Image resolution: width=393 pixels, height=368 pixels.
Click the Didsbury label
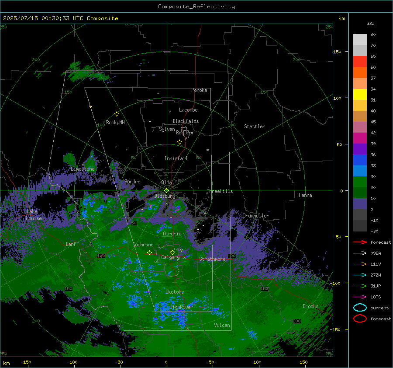[x=165, y=196]
